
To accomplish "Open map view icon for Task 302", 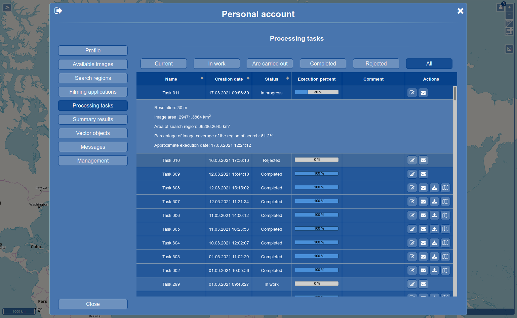I will click(x=445, y=270).
